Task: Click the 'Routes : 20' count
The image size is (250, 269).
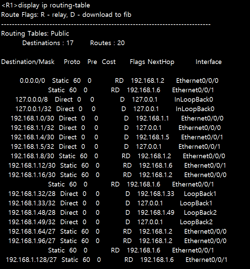Action: (108, 43)
